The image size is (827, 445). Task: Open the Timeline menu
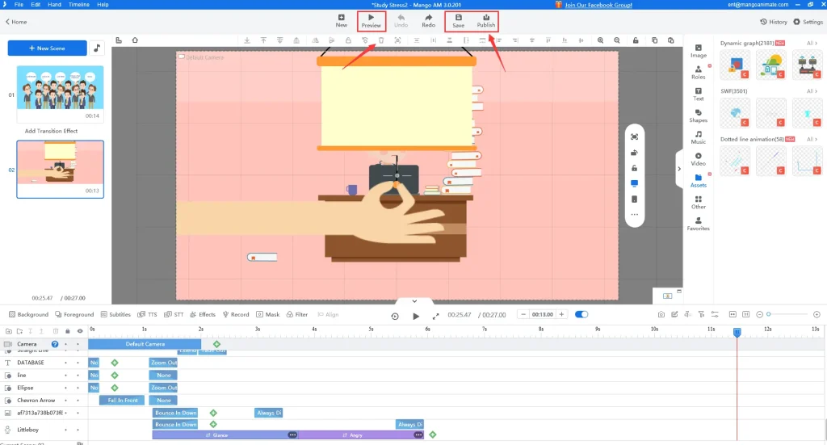(78, 5)
